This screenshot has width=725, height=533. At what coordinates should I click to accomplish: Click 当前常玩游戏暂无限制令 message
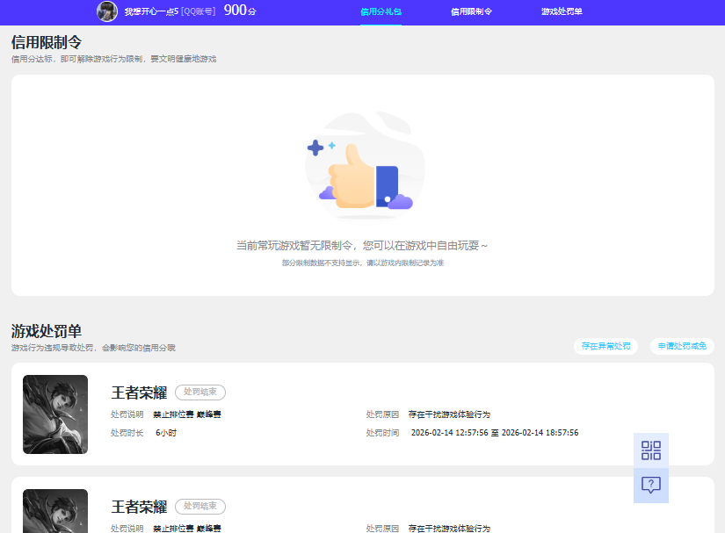pos(361,245)
